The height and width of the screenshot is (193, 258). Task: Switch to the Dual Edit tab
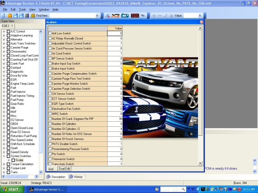[64, 169]
